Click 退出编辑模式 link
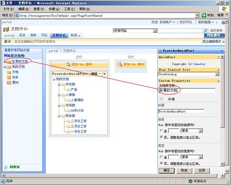231x185 pixels. click(212, 42)
